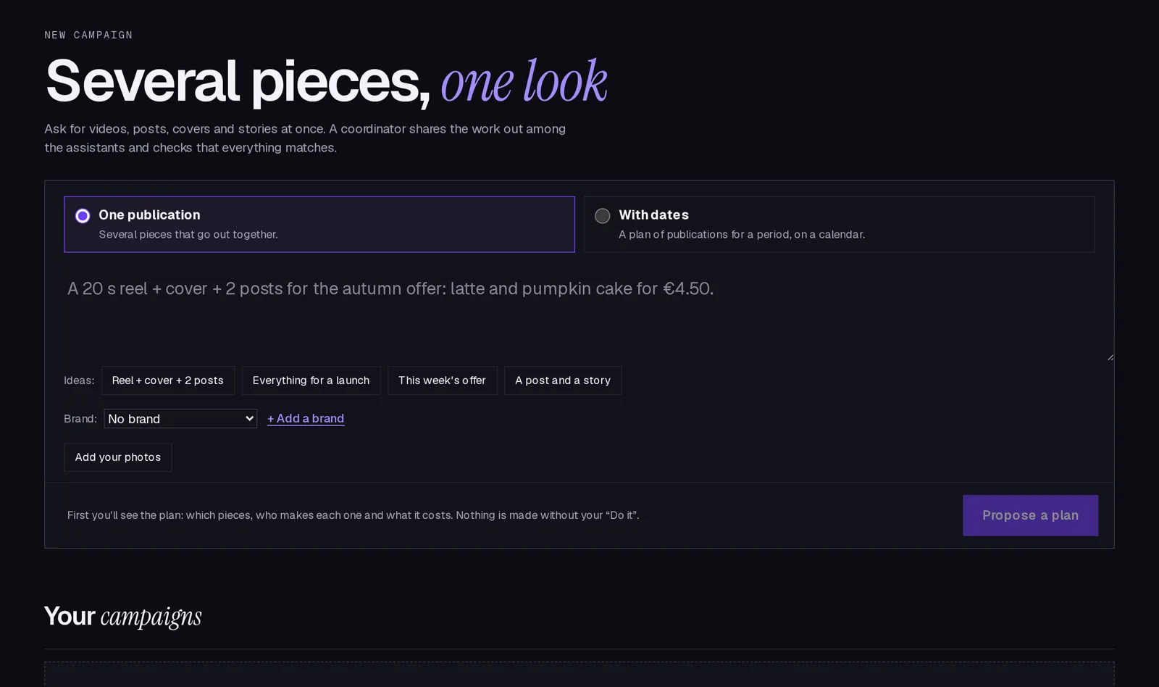Choose the With dates plan card

pos(839,225)
